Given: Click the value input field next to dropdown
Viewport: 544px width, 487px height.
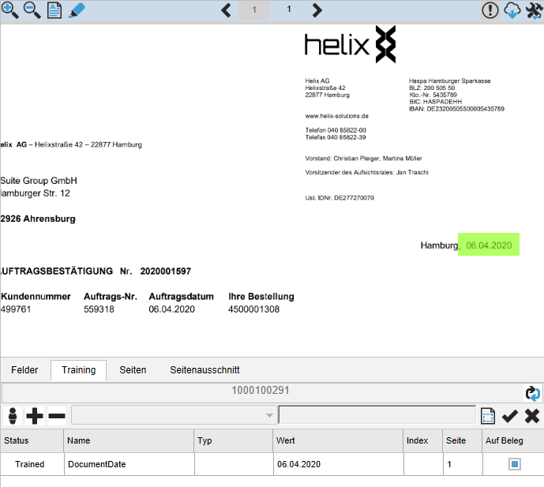Looking at the screenshot, I should coord(377,416).
